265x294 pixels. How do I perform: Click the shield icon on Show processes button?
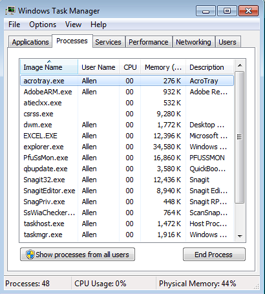pos(30,255)
